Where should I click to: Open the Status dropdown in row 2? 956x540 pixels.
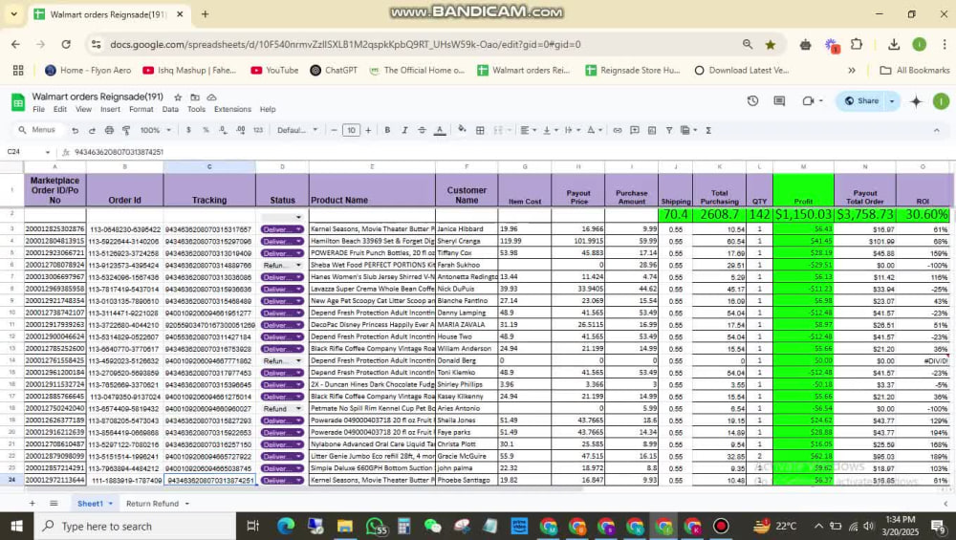pyautogui.click(x=298, y=217)
